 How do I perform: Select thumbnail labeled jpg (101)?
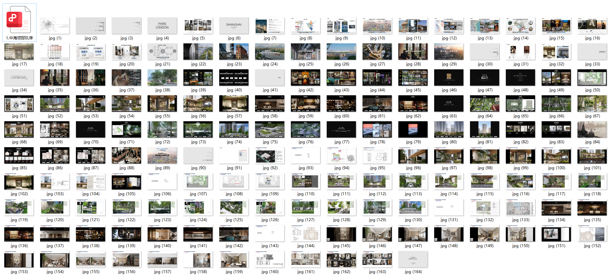592,156
